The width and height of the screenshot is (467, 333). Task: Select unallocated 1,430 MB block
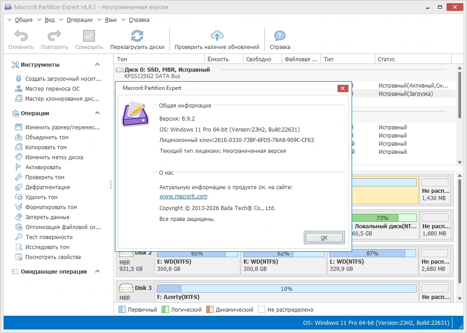[435, 190]
